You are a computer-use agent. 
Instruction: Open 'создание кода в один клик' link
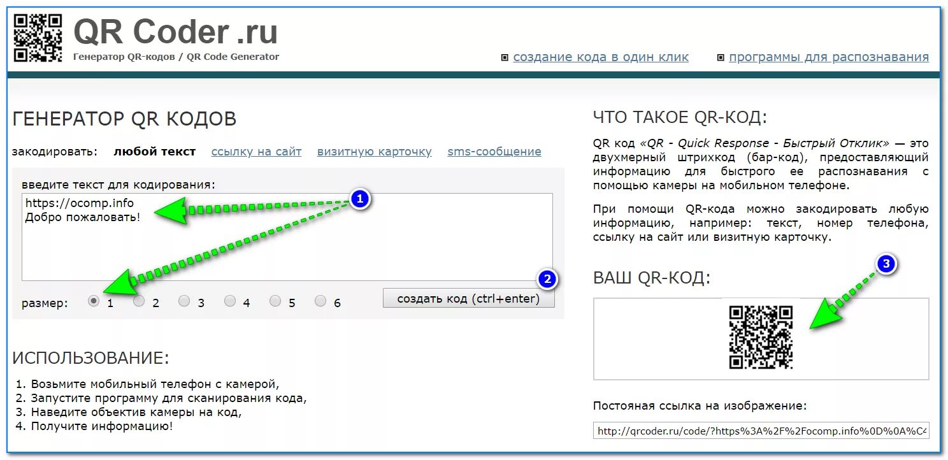click(x=601, y=57)
